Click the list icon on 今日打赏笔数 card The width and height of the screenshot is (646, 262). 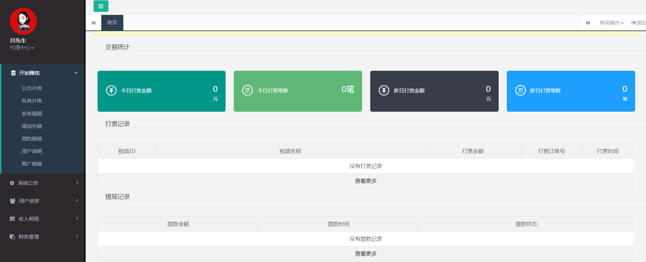click(247, 90)
